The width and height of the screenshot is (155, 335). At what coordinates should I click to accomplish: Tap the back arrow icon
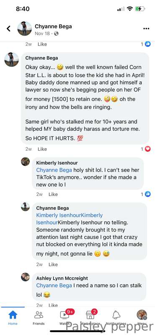8,28
